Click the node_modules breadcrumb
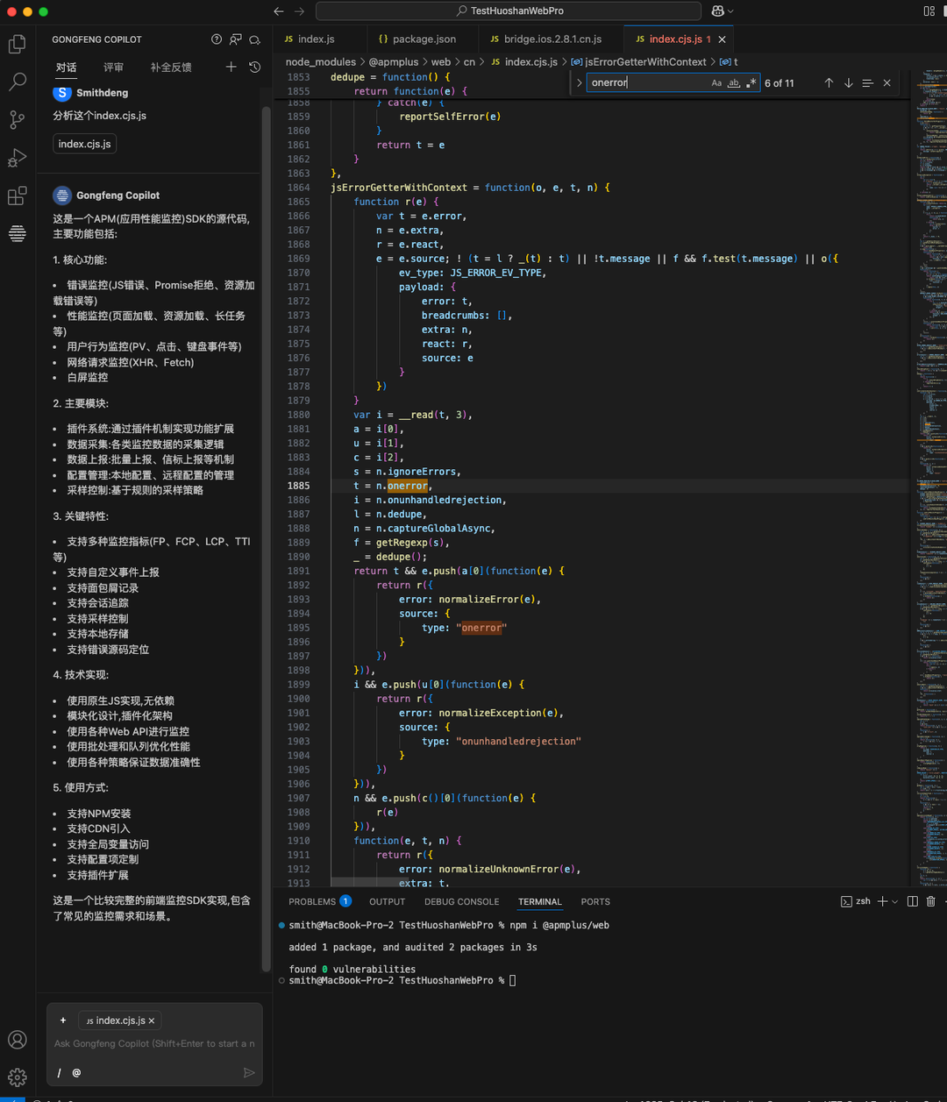947x1102 pixels. coord(321,62)
